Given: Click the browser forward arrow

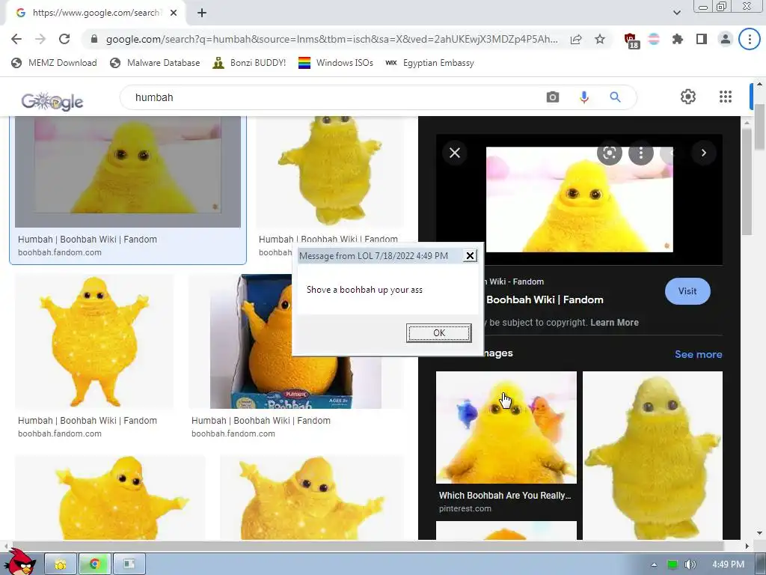Looking at the screenshot, I should click(40, 39).
